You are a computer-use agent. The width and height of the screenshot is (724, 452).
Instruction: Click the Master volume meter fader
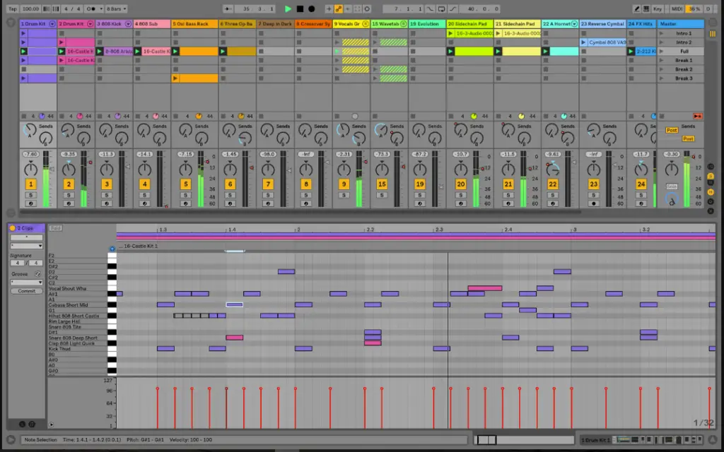[x=687, y=180]
